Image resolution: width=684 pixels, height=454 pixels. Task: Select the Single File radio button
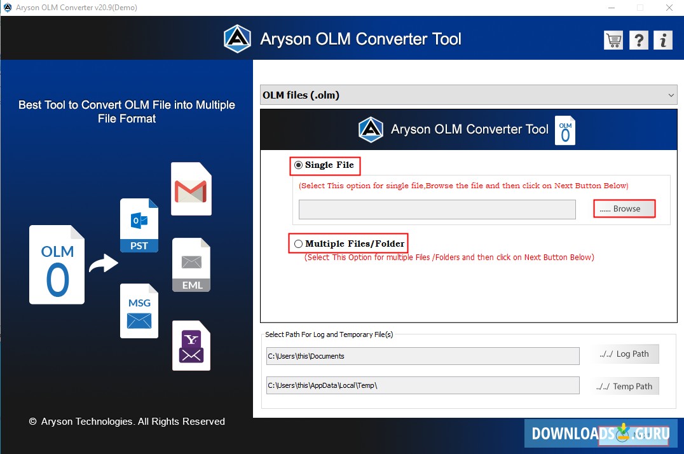point(298,165)
